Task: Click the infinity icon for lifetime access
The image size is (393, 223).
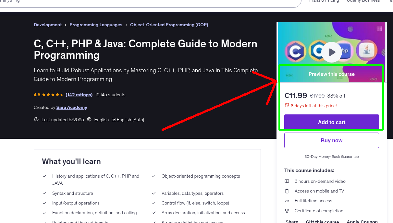Action: (x=287, y=201)
